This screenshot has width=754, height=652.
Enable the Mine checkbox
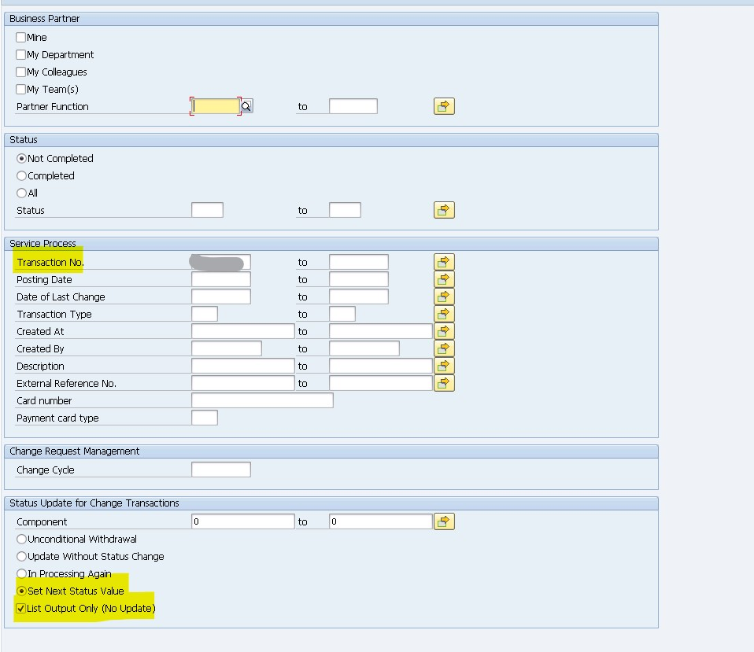click(x=20, y=37)
